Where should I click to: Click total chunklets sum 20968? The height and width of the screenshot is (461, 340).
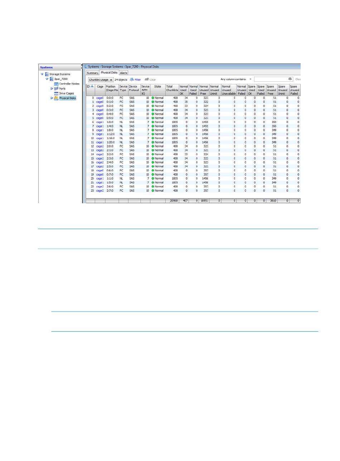coord(173,201)
